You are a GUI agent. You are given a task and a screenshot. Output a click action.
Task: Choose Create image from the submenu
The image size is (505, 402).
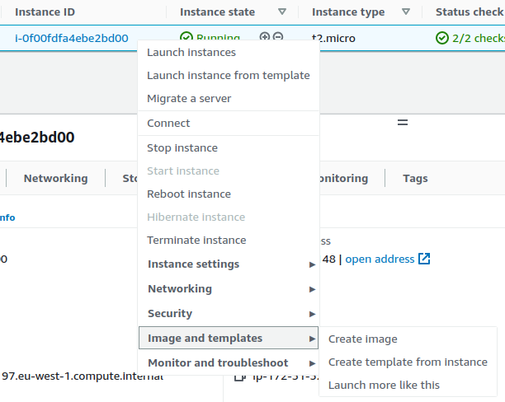coord(363,339)
